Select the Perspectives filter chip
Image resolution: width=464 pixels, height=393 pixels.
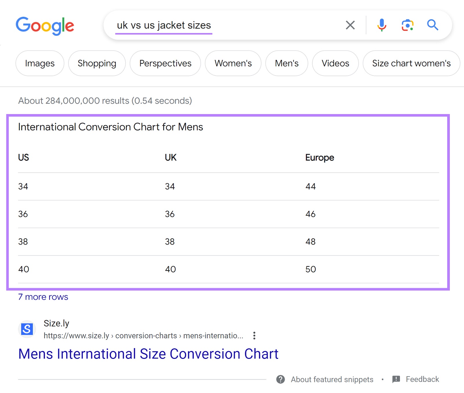[x=165, y=63]
